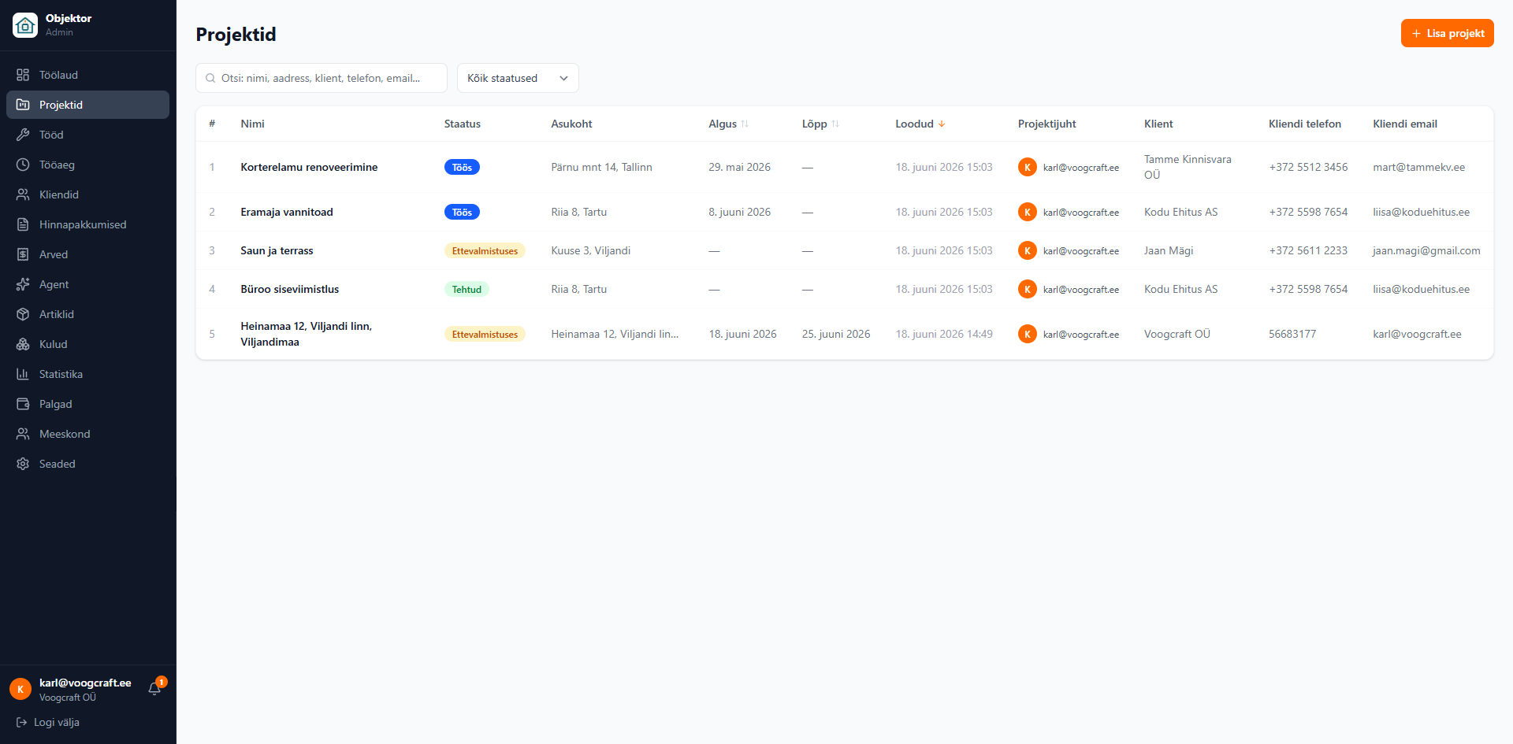1513x744 pixels.
Task: Click the Algus sort arrows icon
Action: click(745, 124)
